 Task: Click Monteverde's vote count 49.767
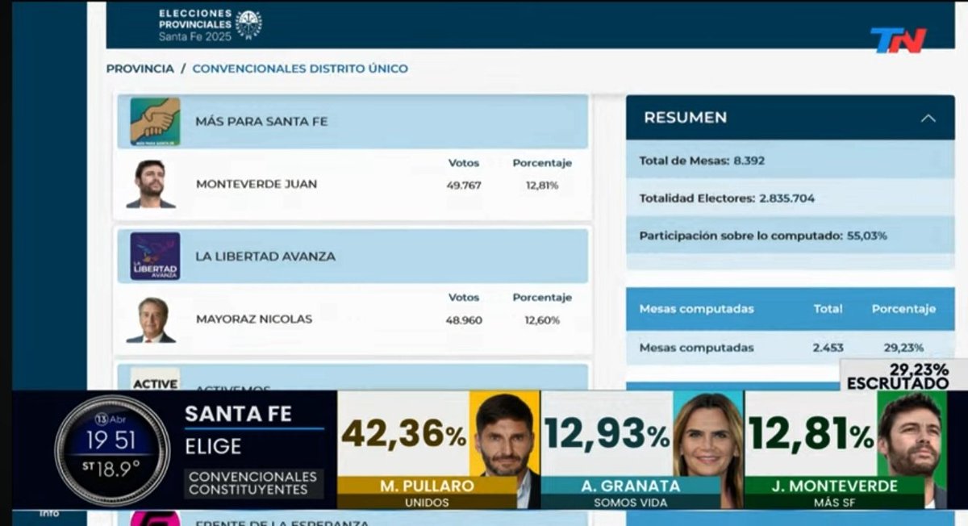pos(464,185)
